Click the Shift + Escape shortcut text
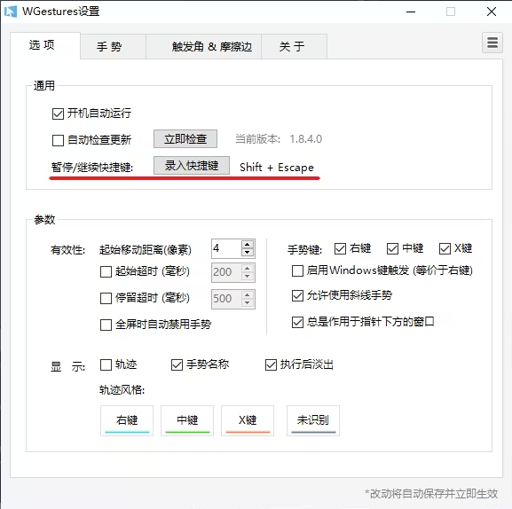This screenshot has width=512, height=509. click(277, 168)
